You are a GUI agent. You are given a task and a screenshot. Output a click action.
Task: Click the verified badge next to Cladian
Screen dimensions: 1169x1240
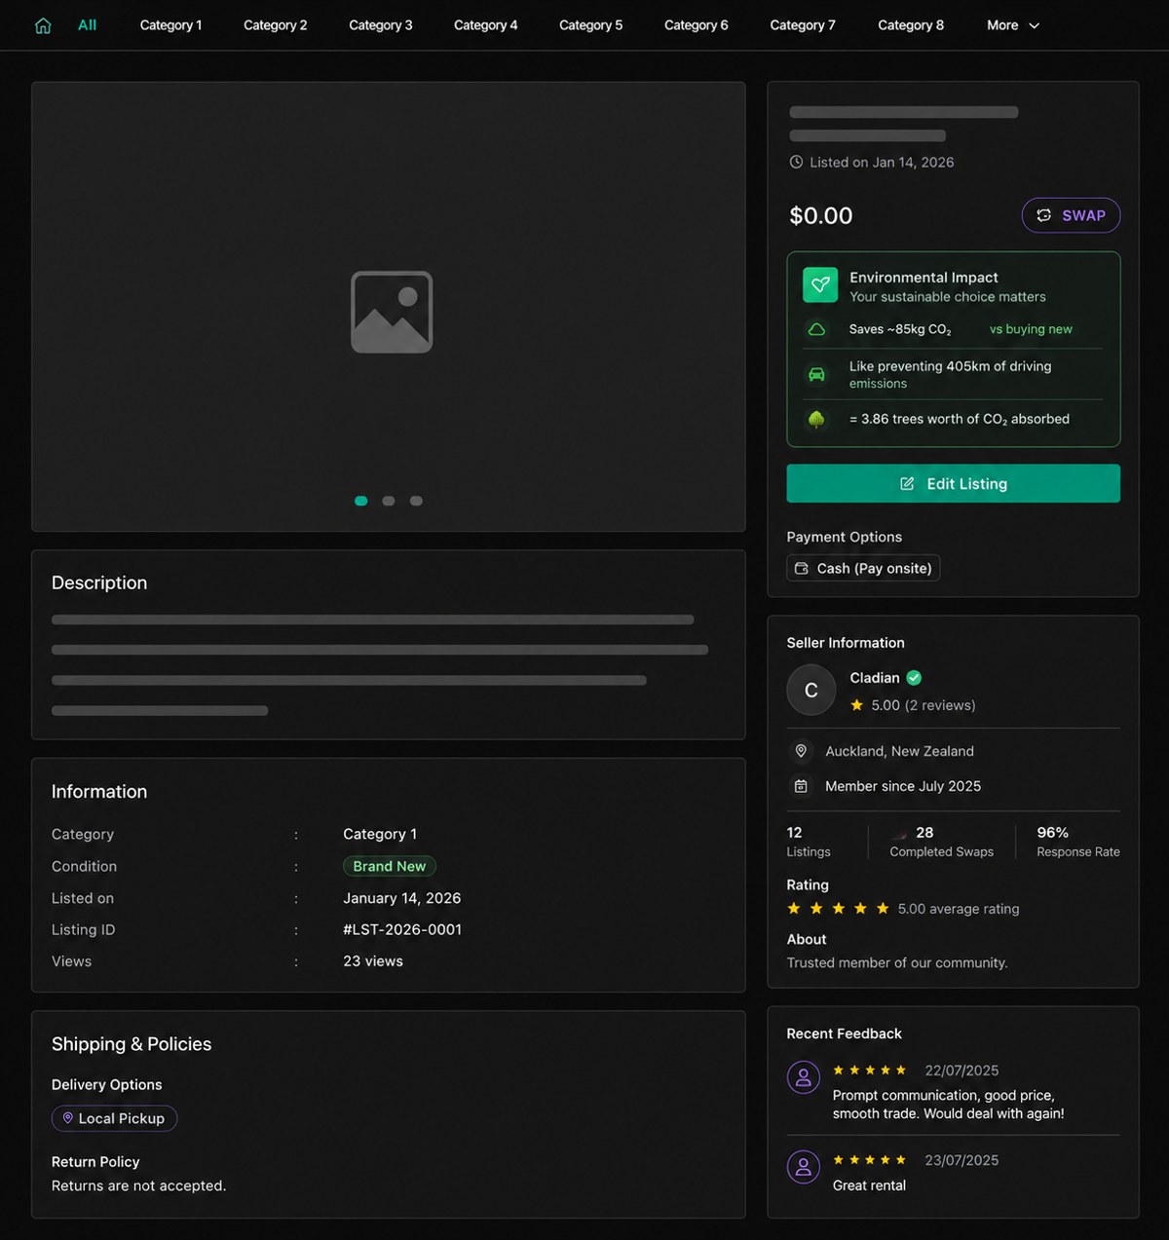pyautogui.click(x=914, y=678)
